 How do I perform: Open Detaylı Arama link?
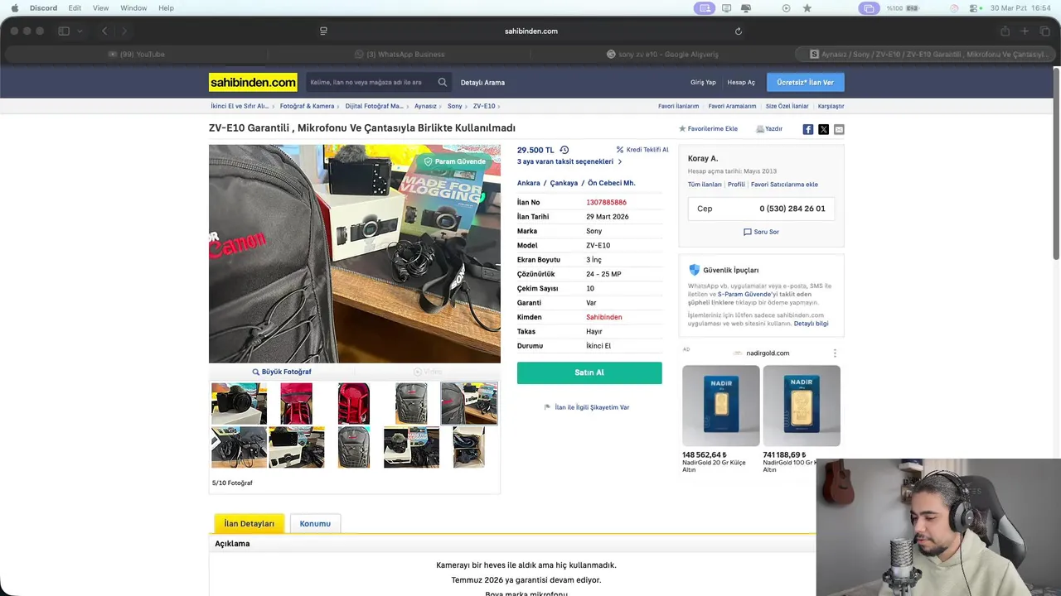point(482,82)
